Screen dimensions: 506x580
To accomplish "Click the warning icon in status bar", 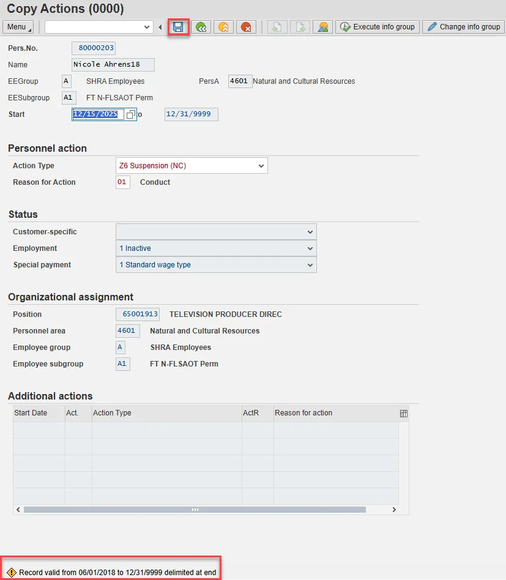I will point(11,573).
